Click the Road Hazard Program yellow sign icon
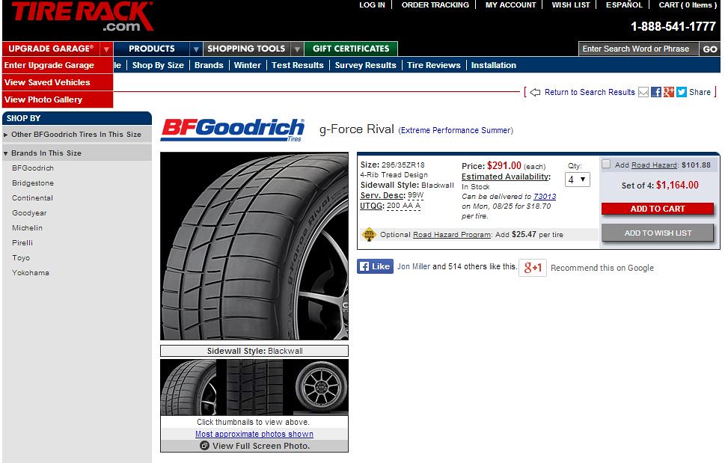The width and height of the screenshot is (725, 463). (x=369, y=234)
